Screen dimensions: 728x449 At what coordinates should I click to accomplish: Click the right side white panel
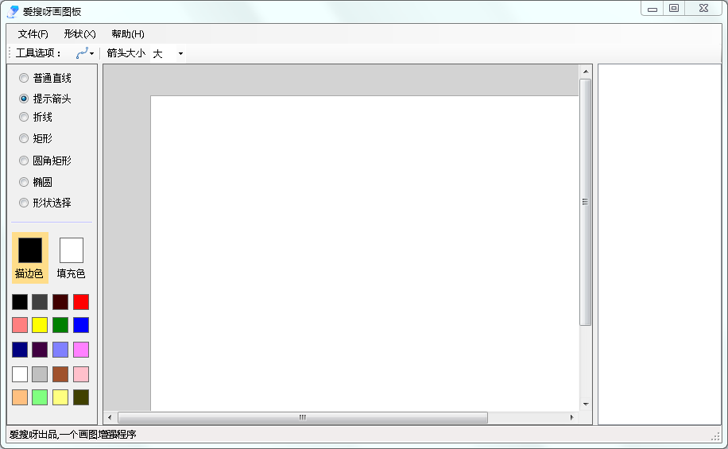click(660, 244)
